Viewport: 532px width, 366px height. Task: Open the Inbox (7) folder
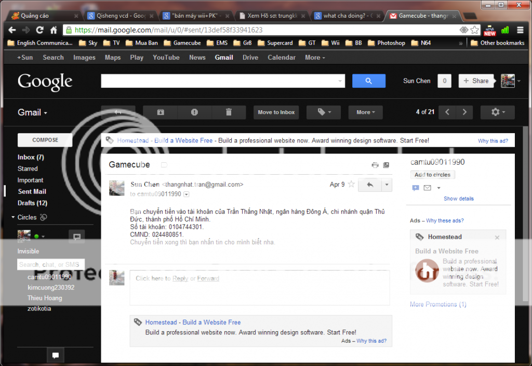(31, 157)
